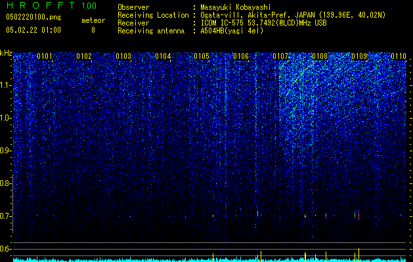This screenshot has width=413, height=262.
Task: Click time marker 0108
Action: (320, 56)
